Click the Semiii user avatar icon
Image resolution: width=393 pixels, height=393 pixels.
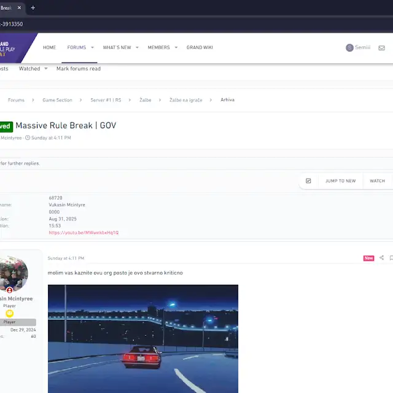pyautogui.click(x=349, y=48)
